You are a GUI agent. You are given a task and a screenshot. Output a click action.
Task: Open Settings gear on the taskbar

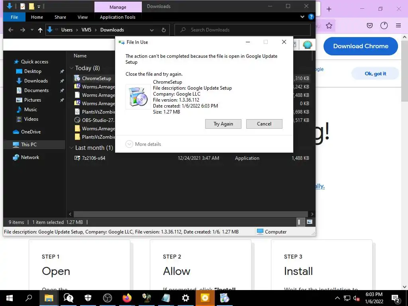(186, 298)
